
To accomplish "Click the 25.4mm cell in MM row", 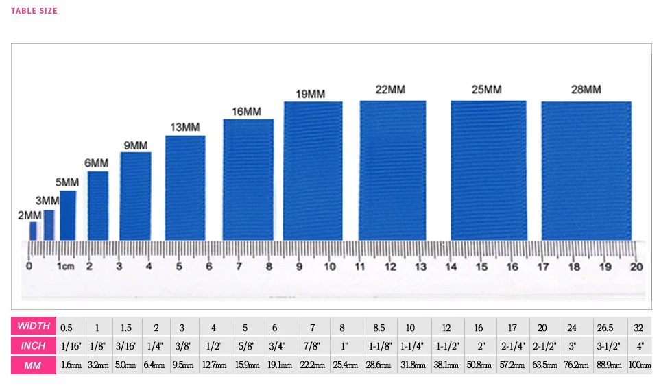I will point(346,365).
